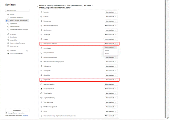Select Allow in the pop-ups dropdown list
This screenshot has height=120, width=170.
[107, 50]
